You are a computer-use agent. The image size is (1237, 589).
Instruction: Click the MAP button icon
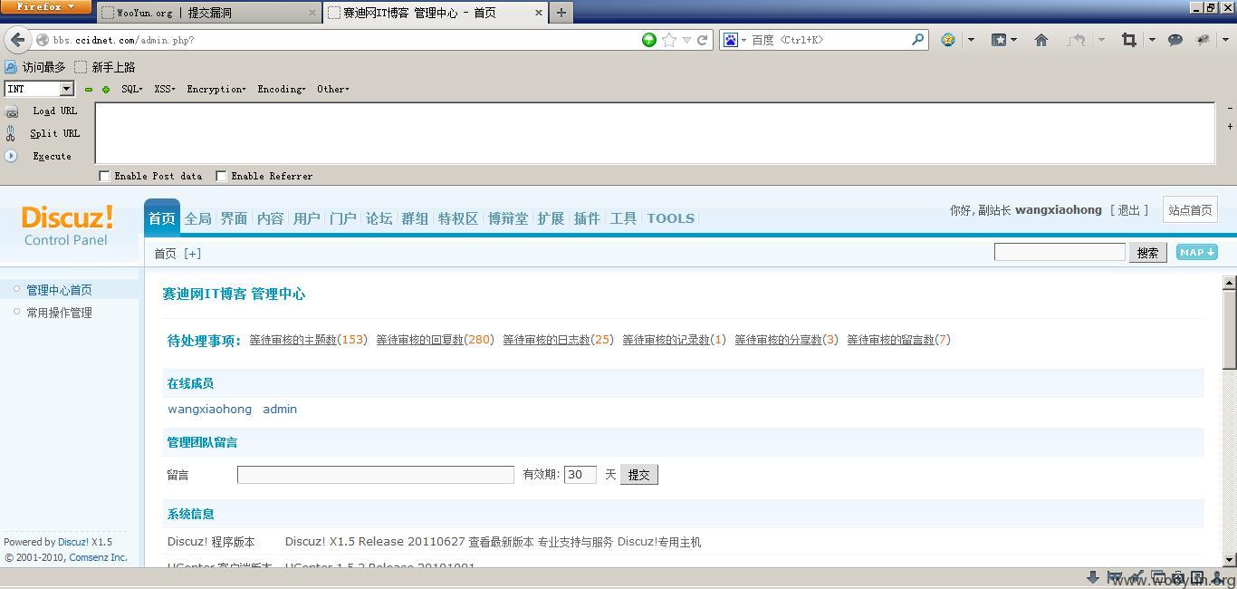click(x=1196, y=252)
